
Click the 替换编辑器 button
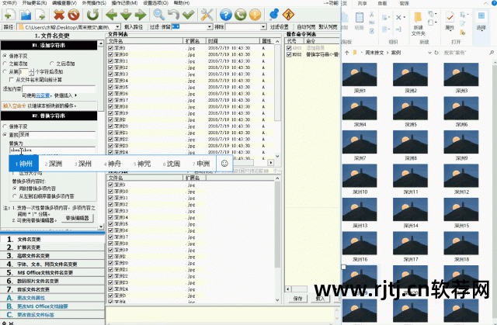pyautogui.click(x=78, y=218)
